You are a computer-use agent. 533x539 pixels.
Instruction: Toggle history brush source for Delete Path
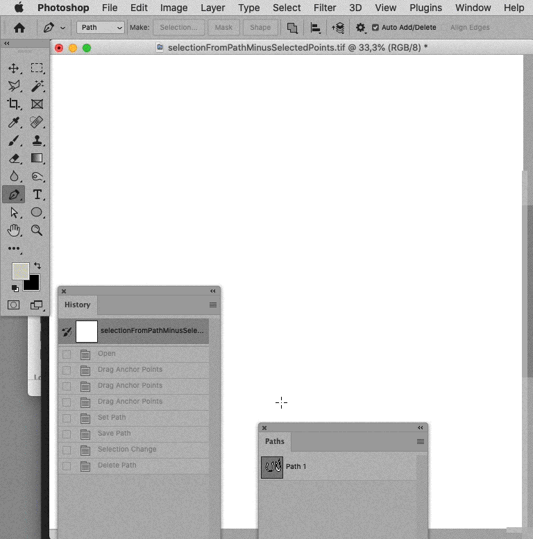click(67, 465)
